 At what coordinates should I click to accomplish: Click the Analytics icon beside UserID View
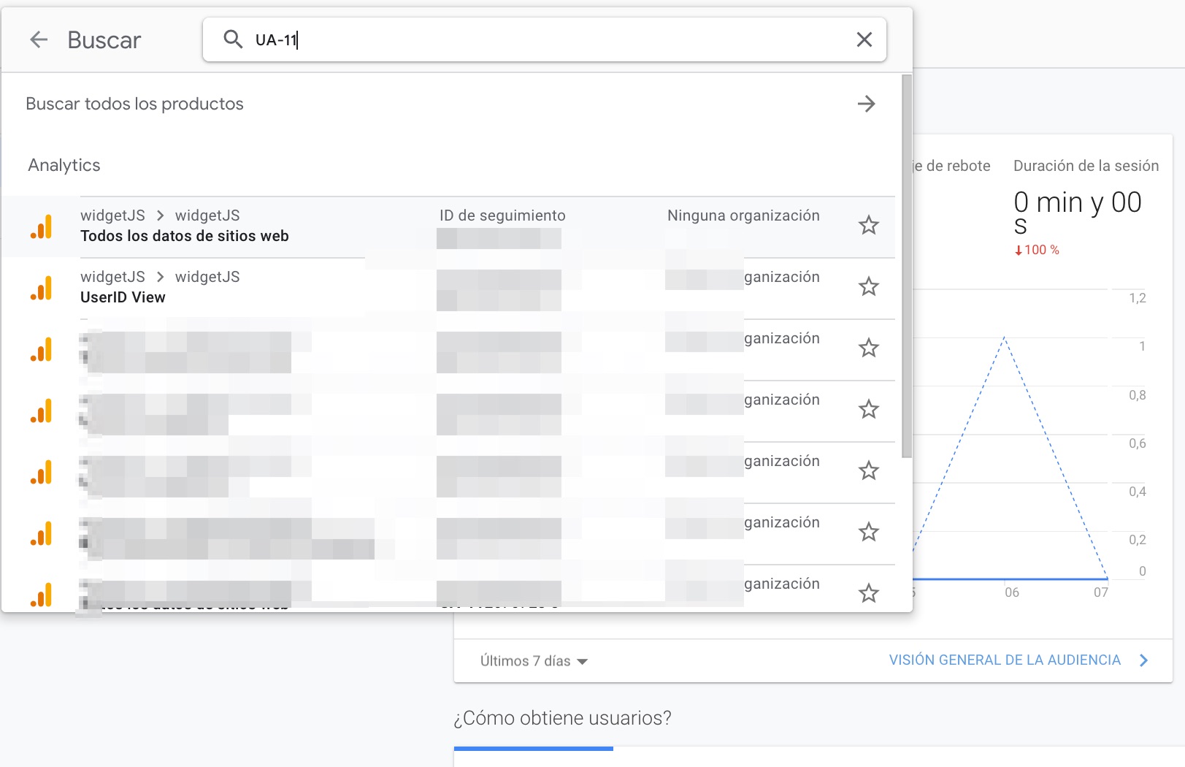[42, 288]
